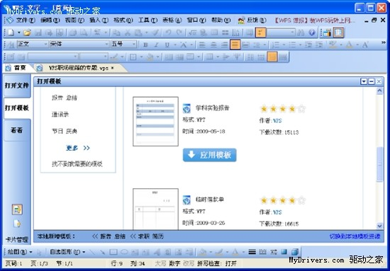Screen dimensions: 390x271
Task: Open the 文件 menu
Action: [x=25, y=21]
